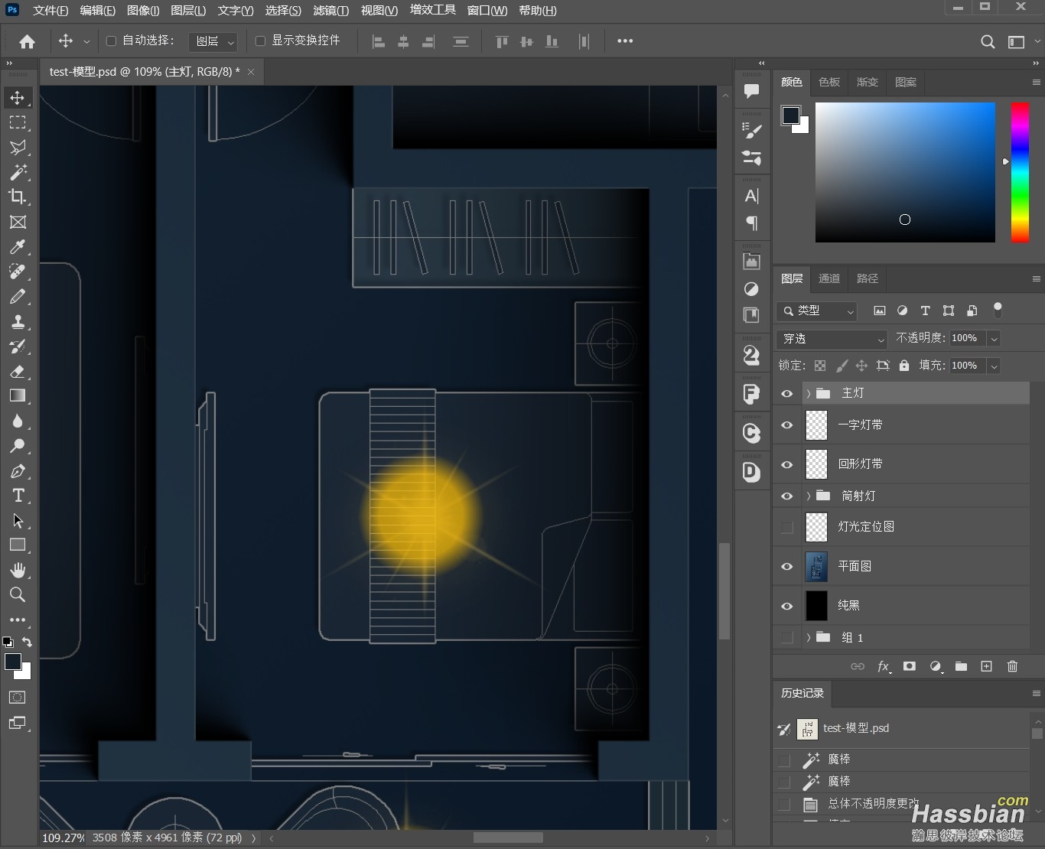1045x849 pixels.
Task: Create a new layer with plus icon
Action: 986,666
